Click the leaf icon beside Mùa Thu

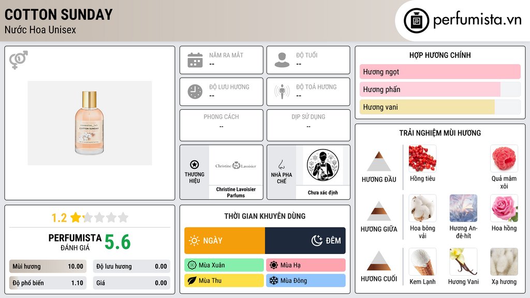[192, 280]
